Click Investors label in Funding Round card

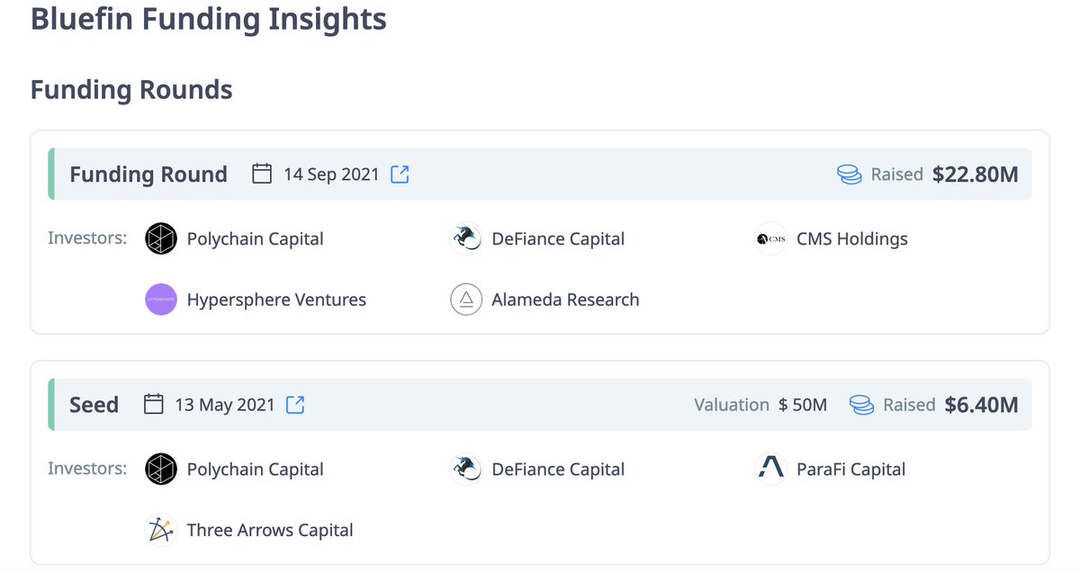[x=87, y=238]
